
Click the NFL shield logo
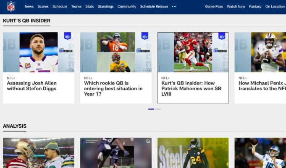click(11, 6)
